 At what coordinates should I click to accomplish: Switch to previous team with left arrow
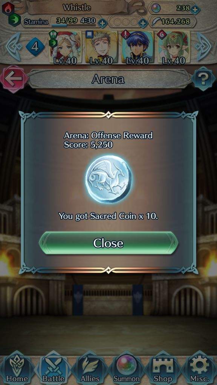13,46
